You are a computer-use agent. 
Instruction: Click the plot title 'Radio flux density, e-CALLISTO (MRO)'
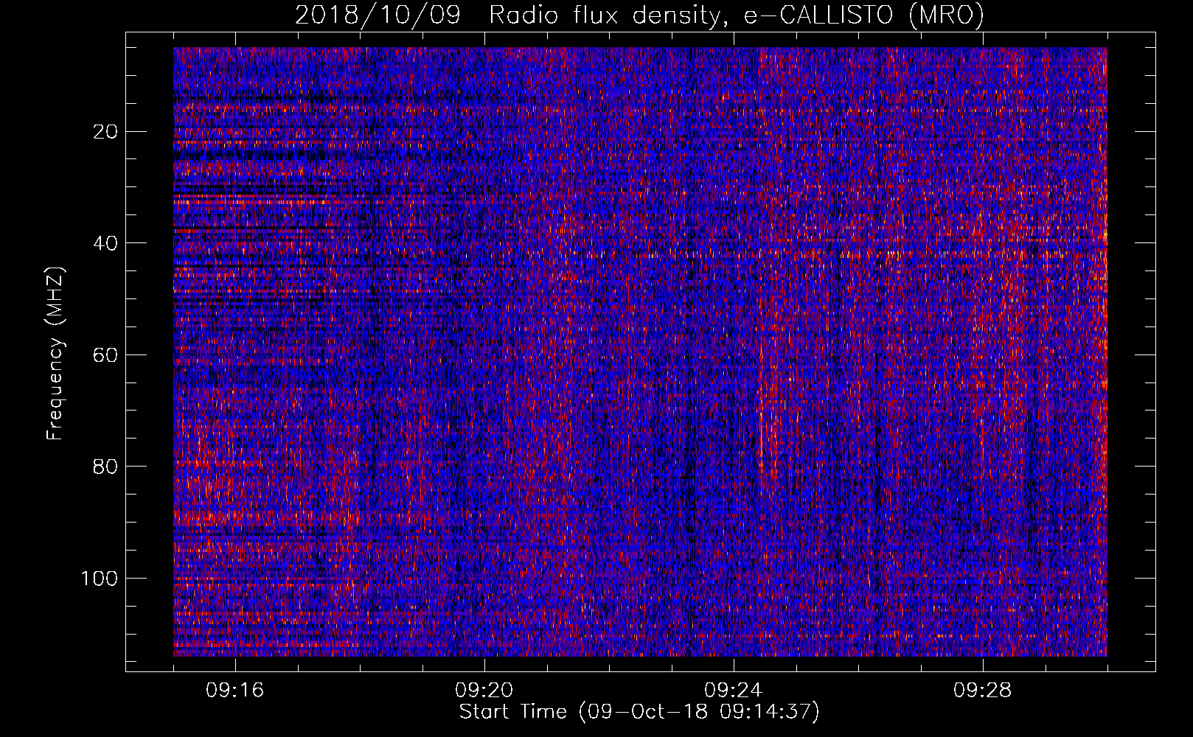[x=737, y=15]
